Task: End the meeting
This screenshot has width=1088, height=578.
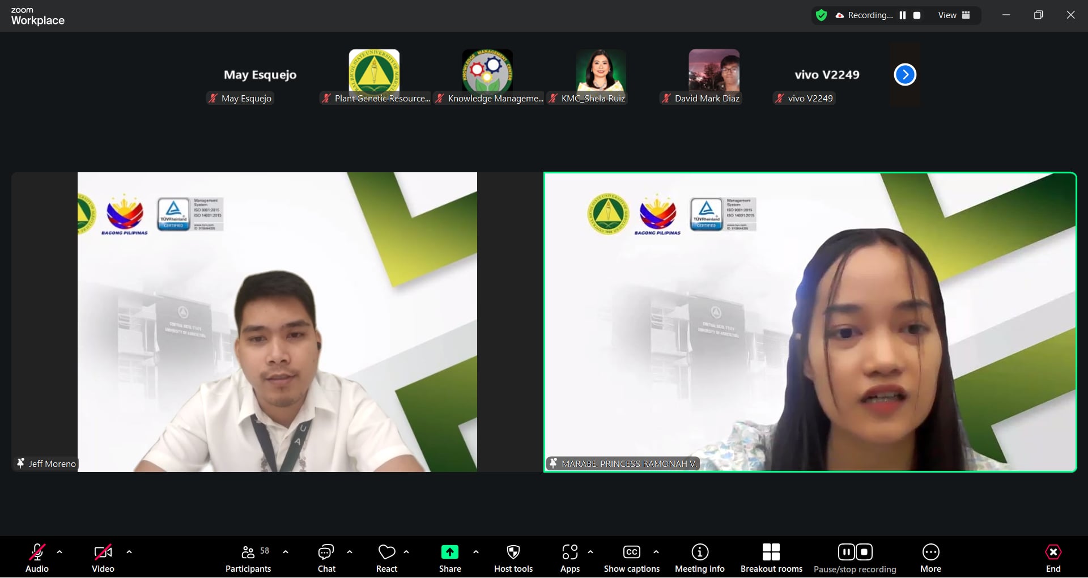Action: [x=1053, y=558]
